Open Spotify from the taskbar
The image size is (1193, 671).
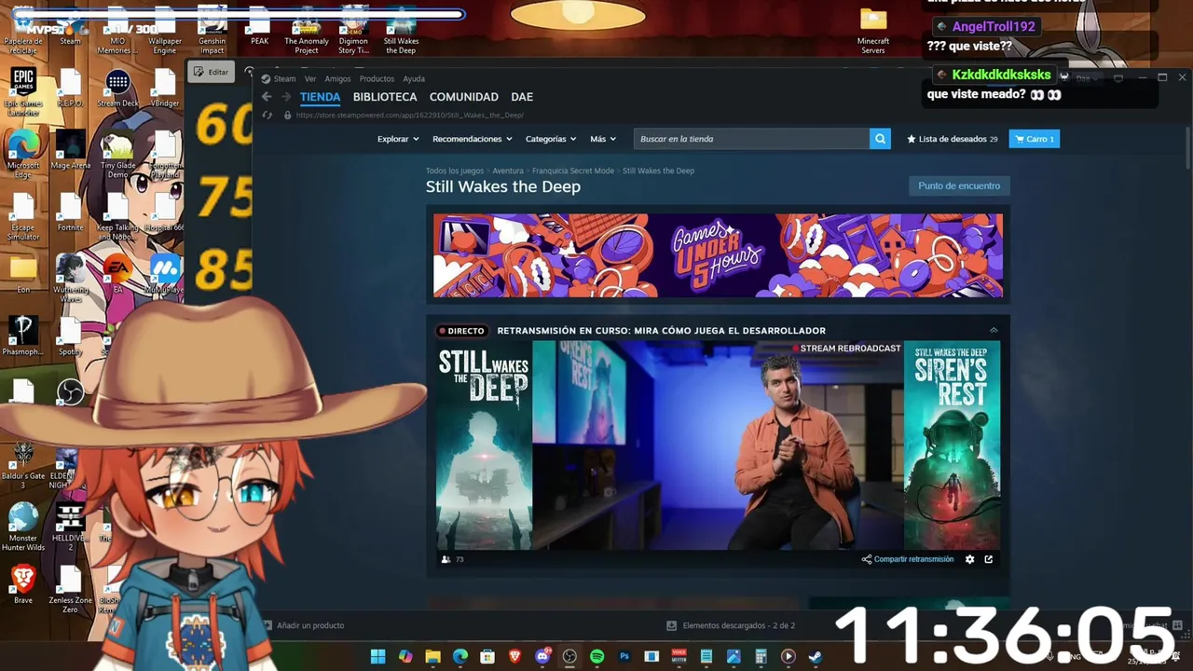click(597, 656)
